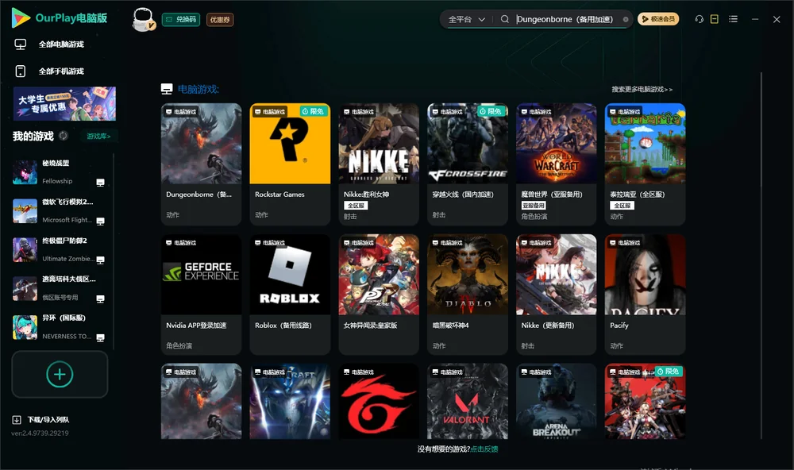Open the Valorant game thumbnail
Viewport: 794px width, 470px height.
(x=468, y=401)
